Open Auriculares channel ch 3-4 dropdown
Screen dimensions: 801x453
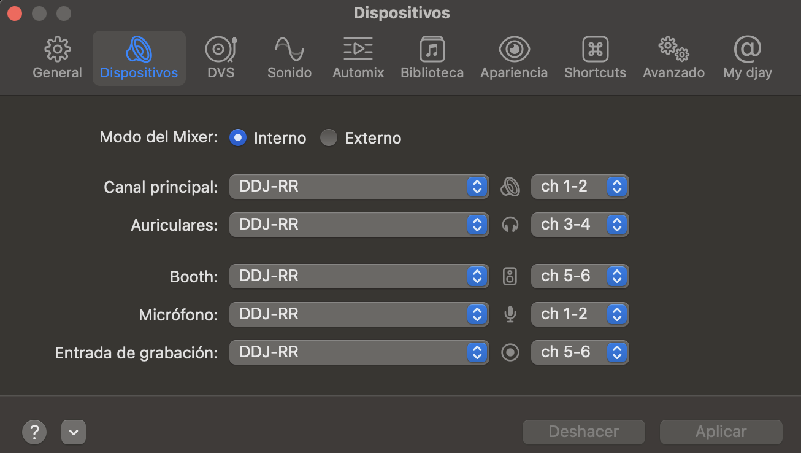(x=580, y=225)
